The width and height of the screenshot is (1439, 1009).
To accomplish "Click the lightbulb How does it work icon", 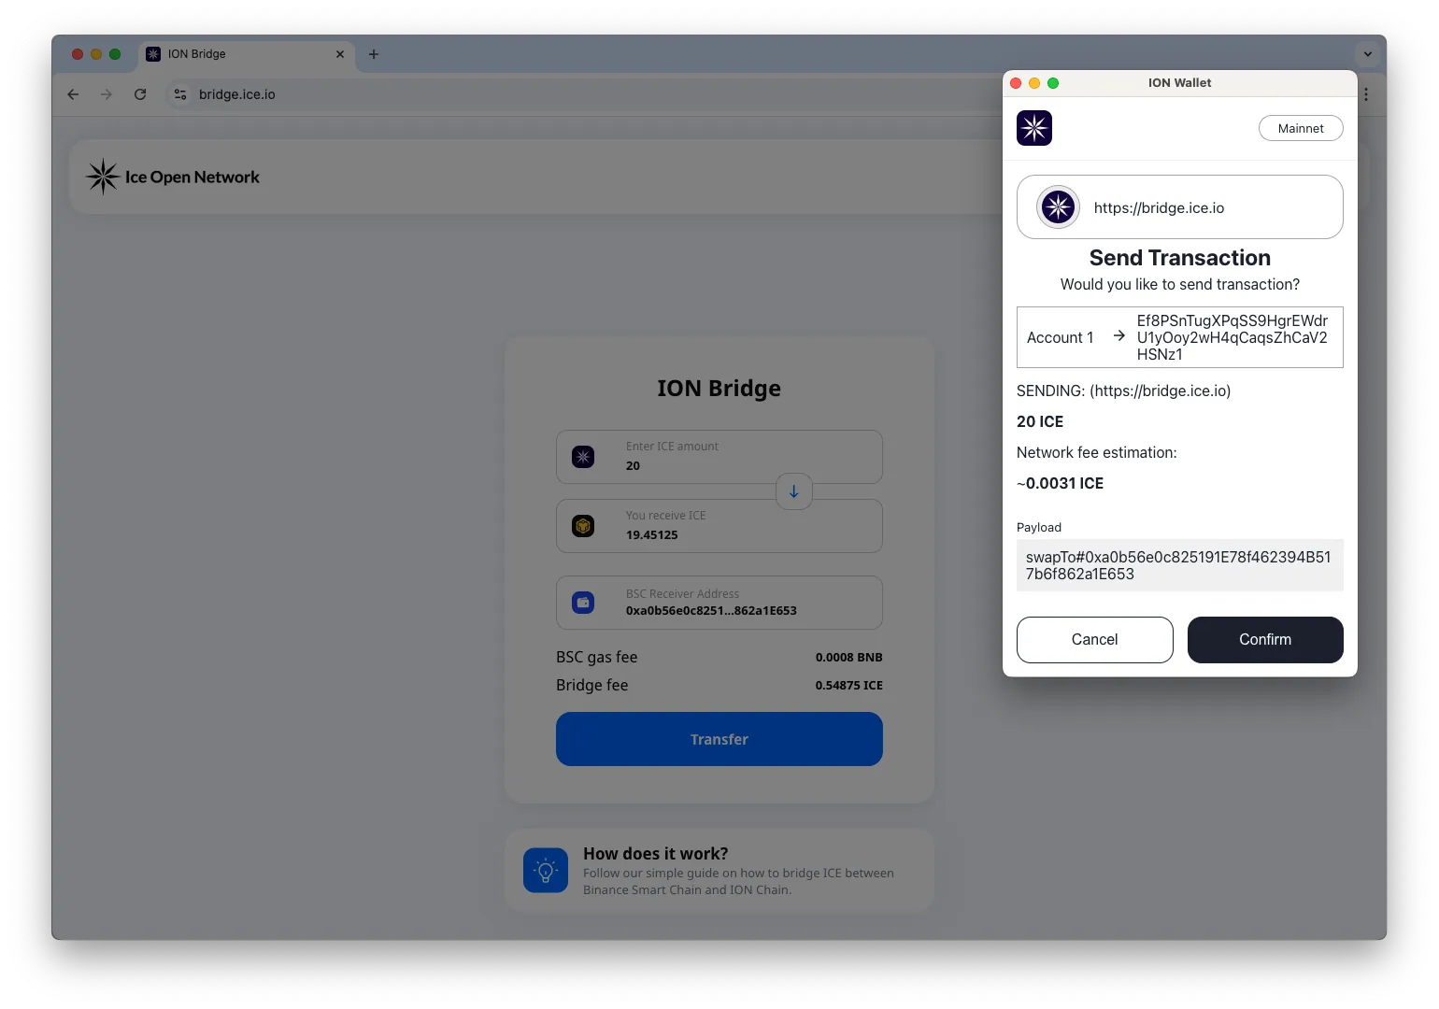I will 546,870.
